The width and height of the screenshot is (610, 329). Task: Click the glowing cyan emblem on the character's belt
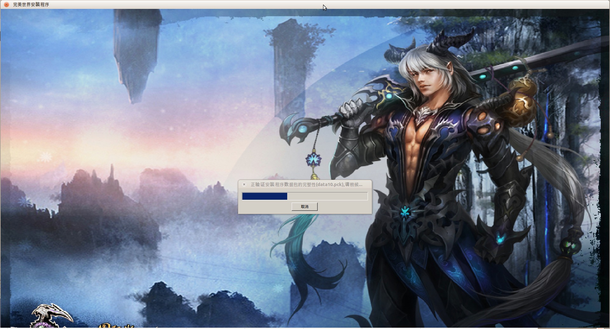pos(405,212)
